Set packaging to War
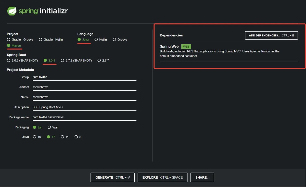The height and width of the screenshot is (187, 306). point(53,127)
